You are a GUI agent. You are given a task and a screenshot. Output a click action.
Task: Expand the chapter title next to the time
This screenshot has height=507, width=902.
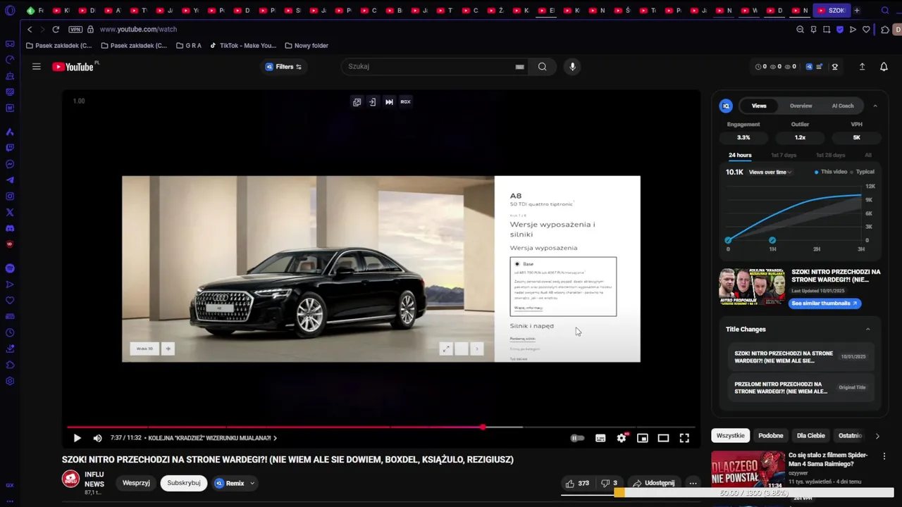(213, 438)
